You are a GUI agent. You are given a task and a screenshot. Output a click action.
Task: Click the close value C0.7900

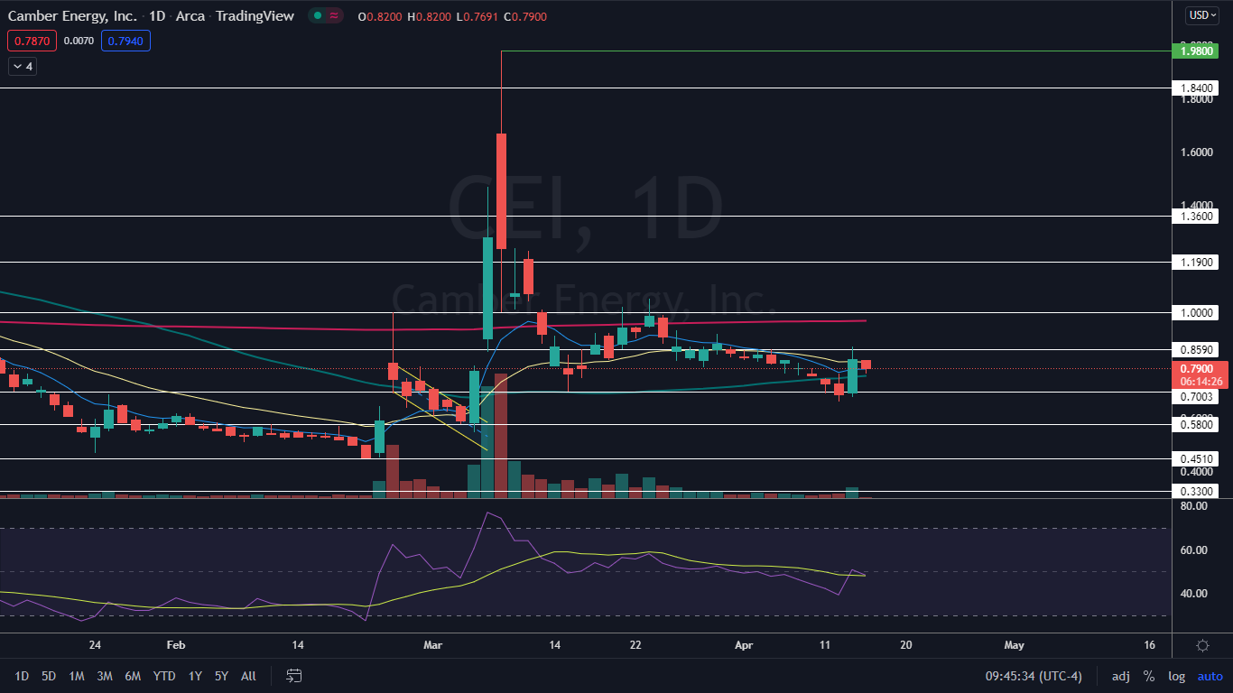524,16
